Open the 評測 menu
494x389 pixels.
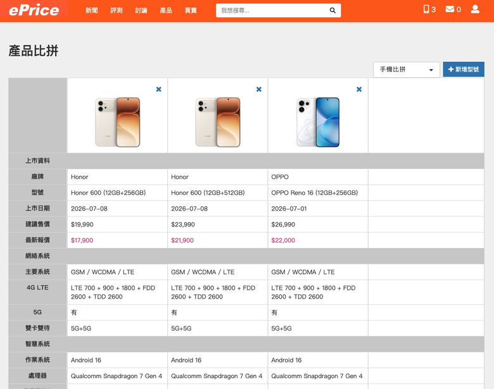click(x=117, y=10)
